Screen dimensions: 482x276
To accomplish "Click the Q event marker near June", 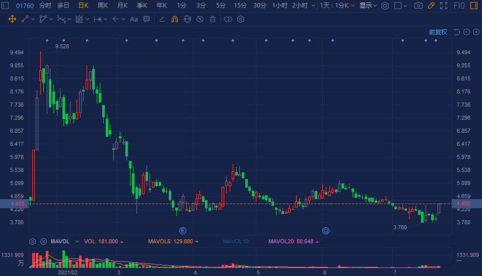I will pos(326,231).
